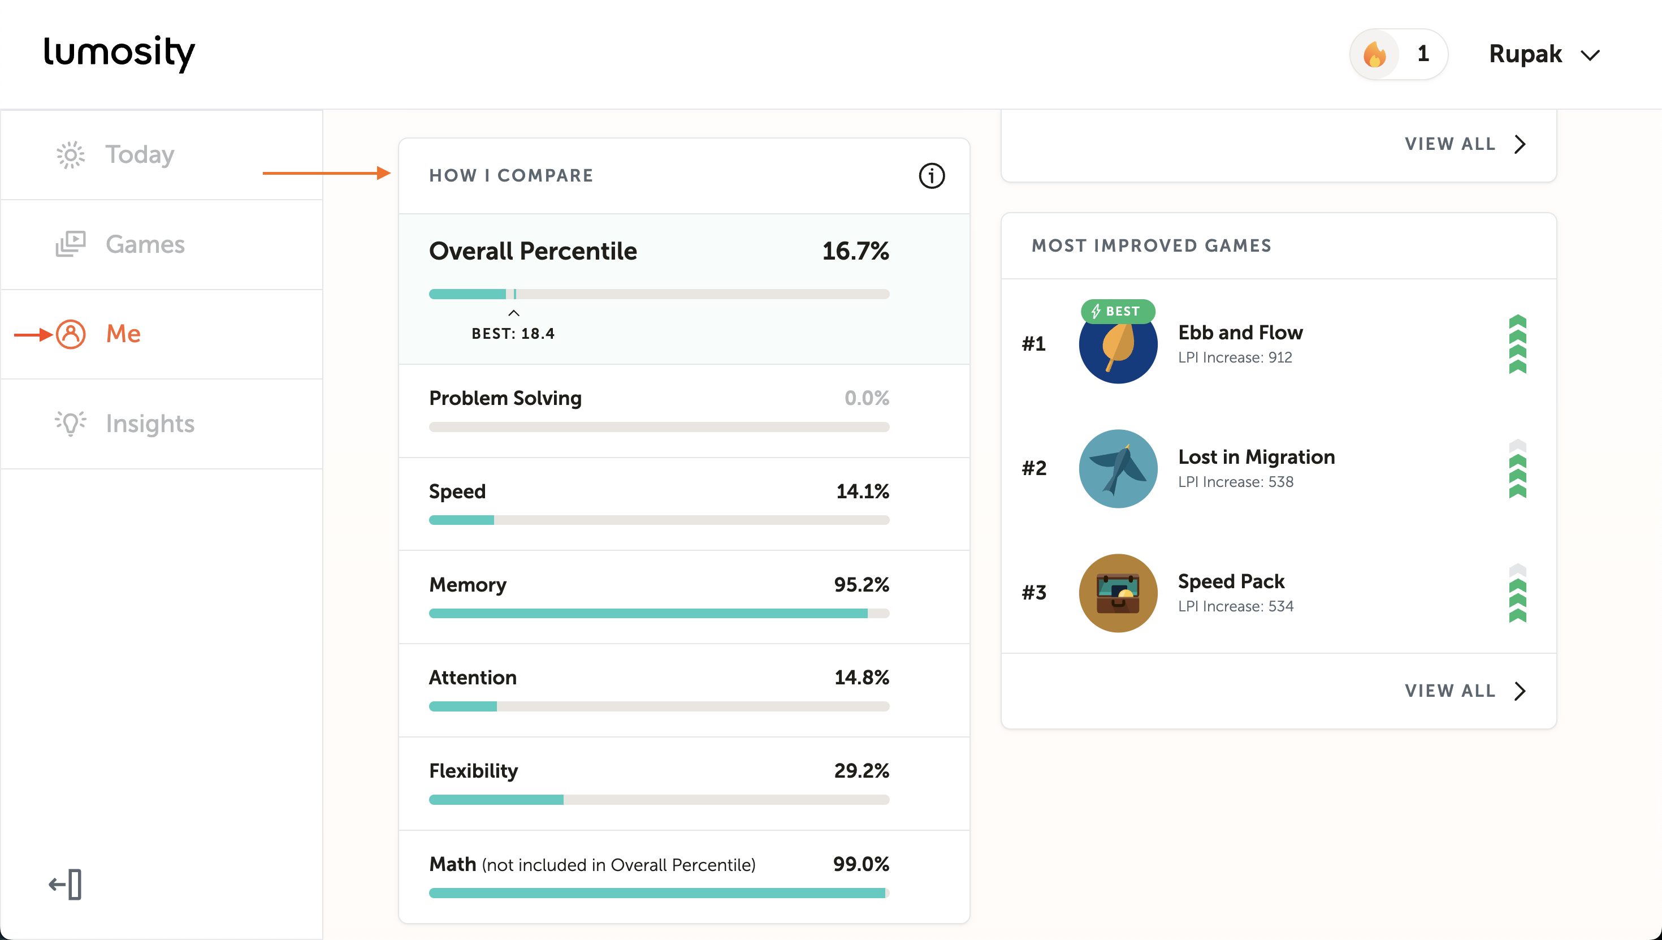Click the Speed Pack chest icon
Viewport: 1662px width, 940px height.
(1118, 593)
